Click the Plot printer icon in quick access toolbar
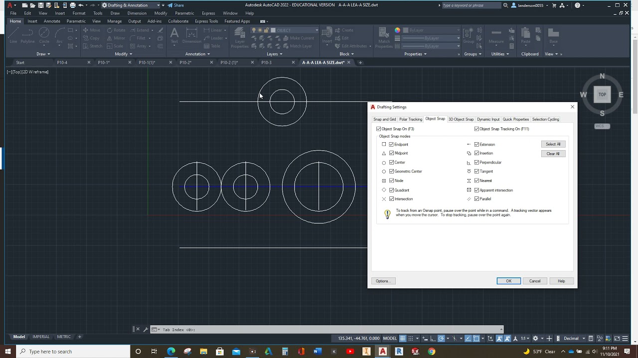The image size is (638, 358). point(73,5)
